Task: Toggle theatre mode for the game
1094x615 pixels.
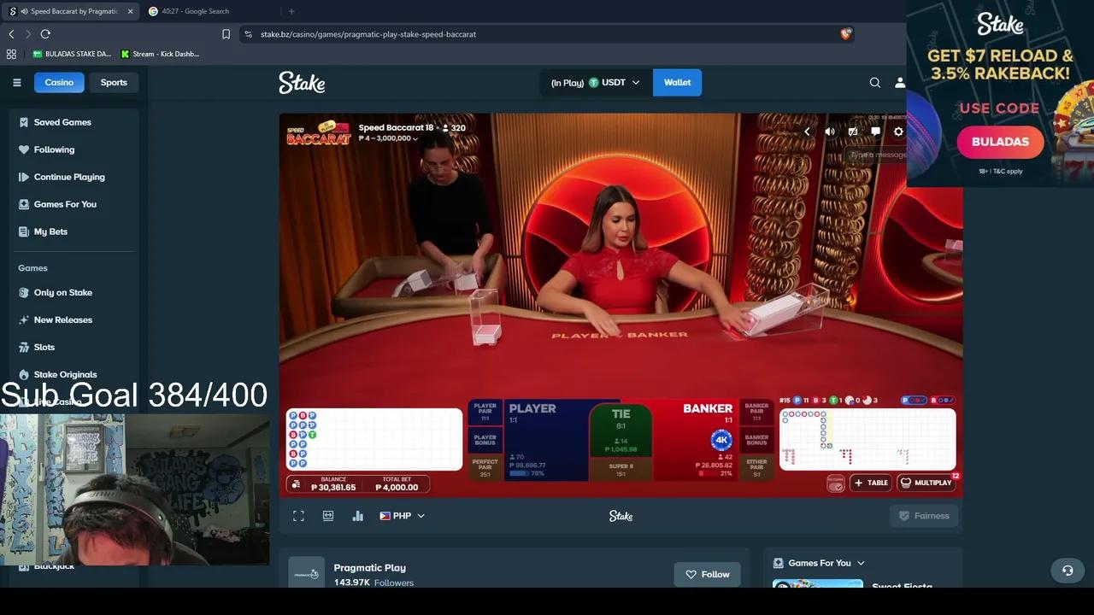Action: coord(327,516)
